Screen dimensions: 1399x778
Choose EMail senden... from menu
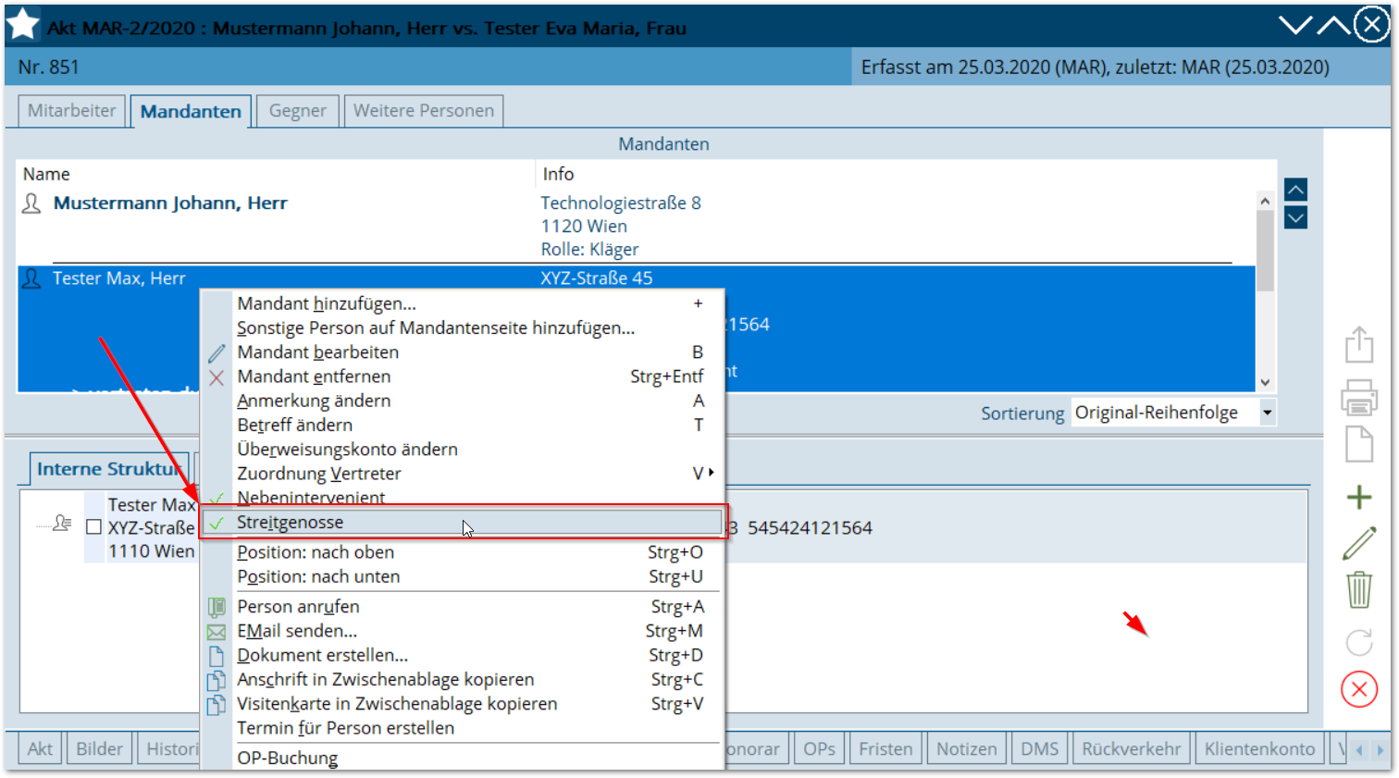tap(463, 631)
